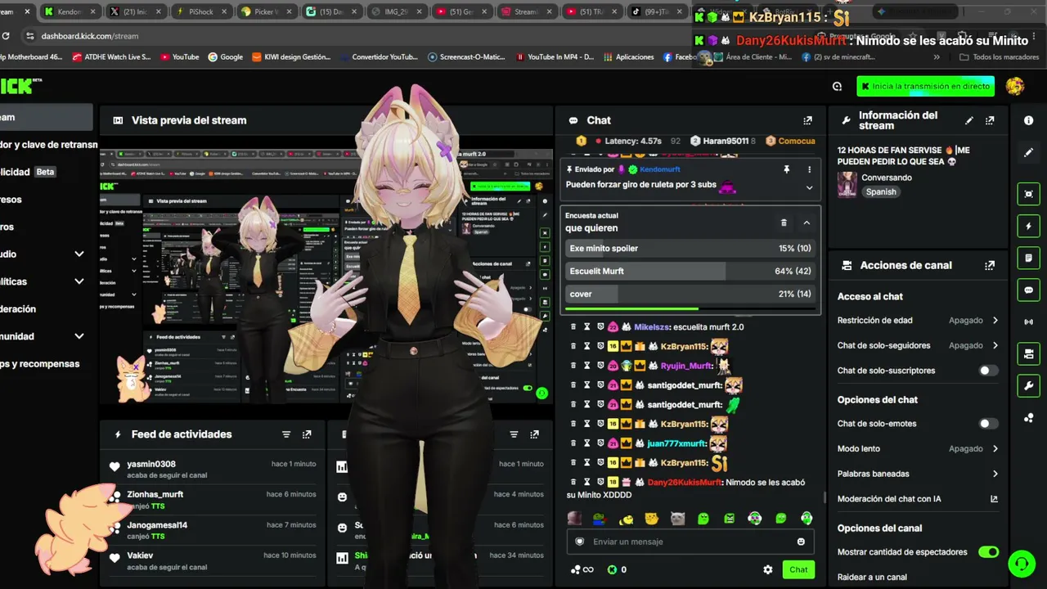The width and height of the screenshot is (1047, 589).
Task: Toggle the switch in the stream preview panel
Action: point(527,388)
